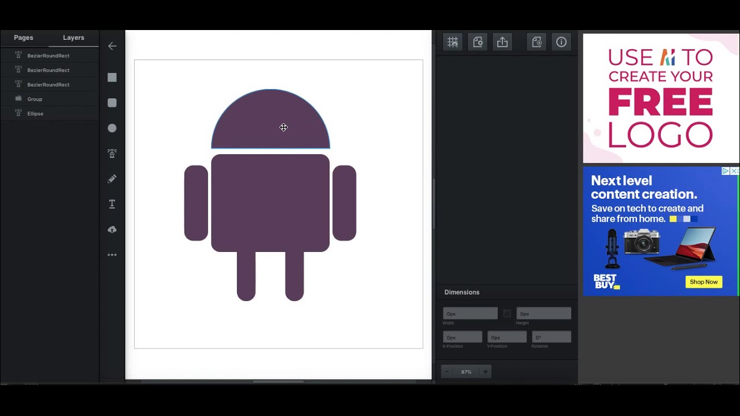Switch to the Pages tab
The width and height of the screenshot is (740, 416).
(x=24, y=38)
